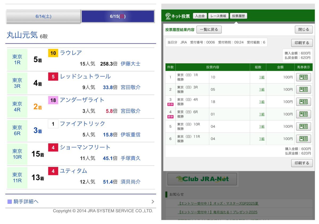The width and height of the screenshot is (319, 224).
Task: Click the lower 印刷する button
Action: coord(302,163)
